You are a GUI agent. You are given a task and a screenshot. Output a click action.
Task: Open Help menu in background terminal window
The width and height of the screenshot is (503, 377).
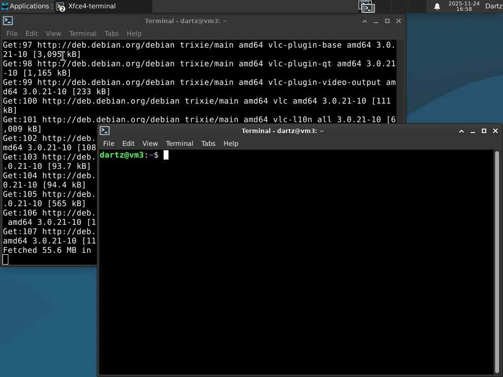134,33
